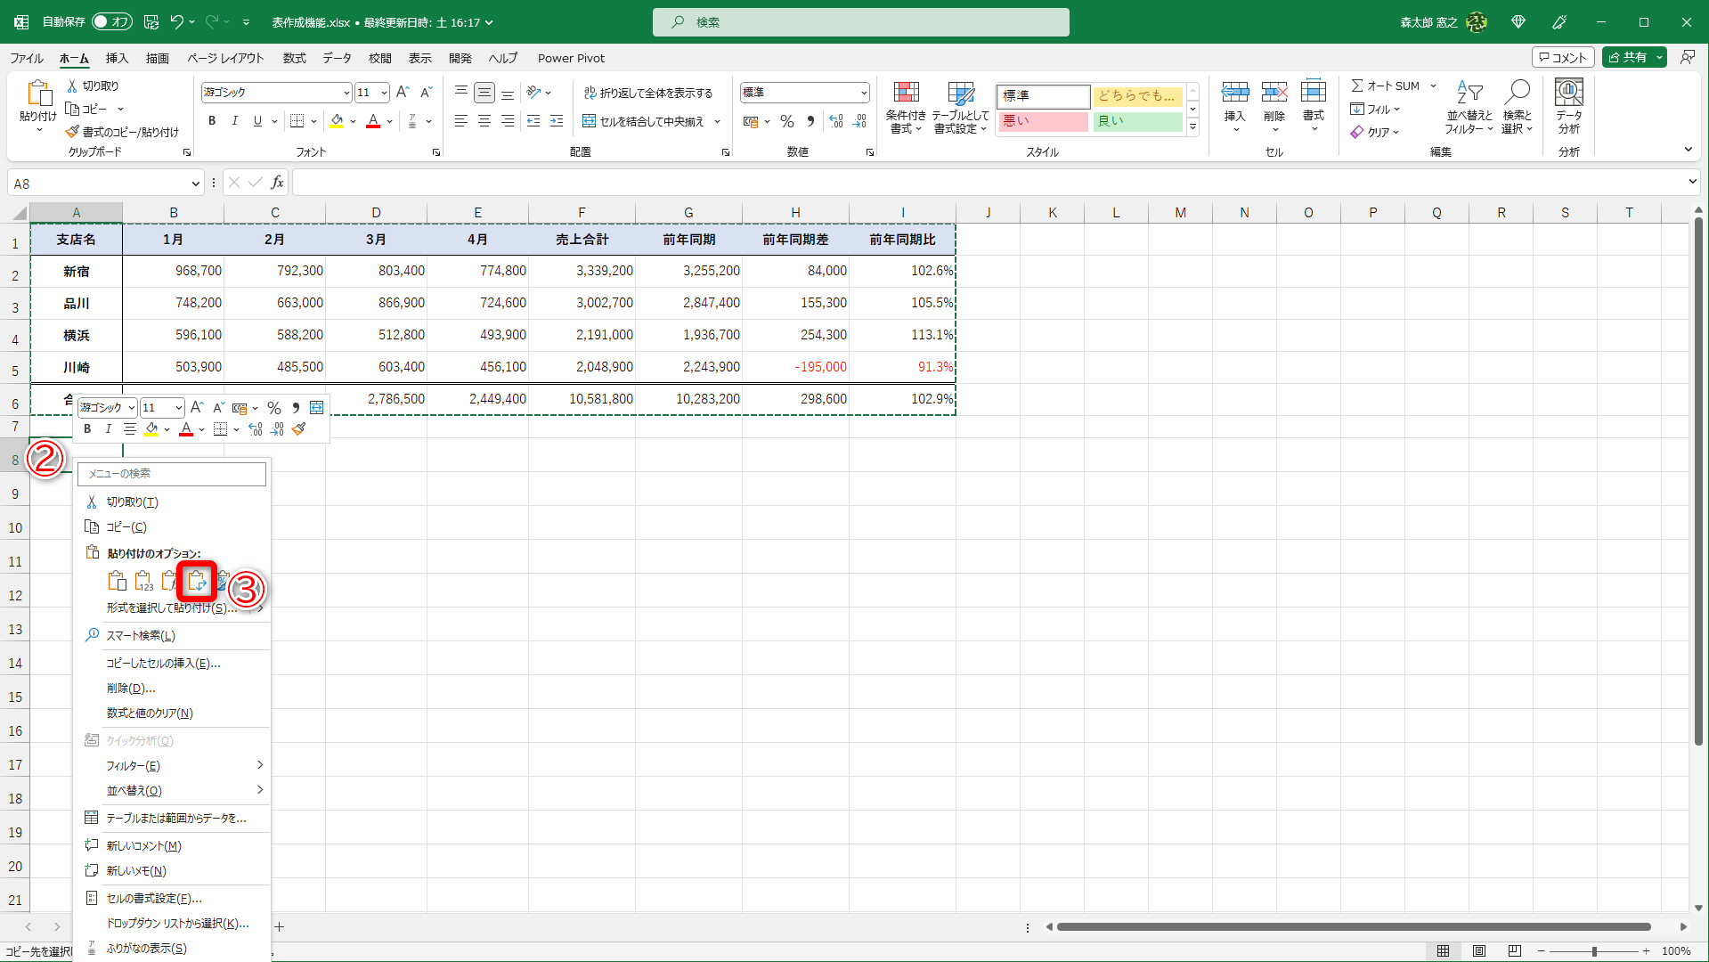Expand the Name Box dropdown arrow
1709x962 pixels.
point(196,183)
